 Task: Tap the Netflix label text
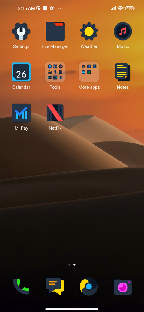(55, 128)
